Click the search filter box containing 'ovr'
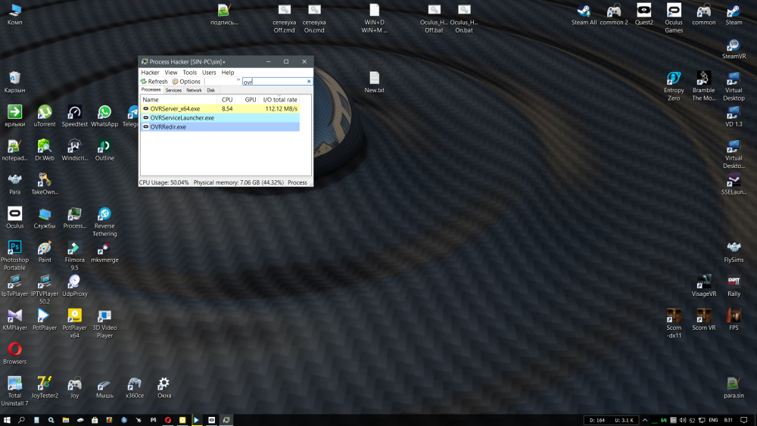 tap(274, 82)
